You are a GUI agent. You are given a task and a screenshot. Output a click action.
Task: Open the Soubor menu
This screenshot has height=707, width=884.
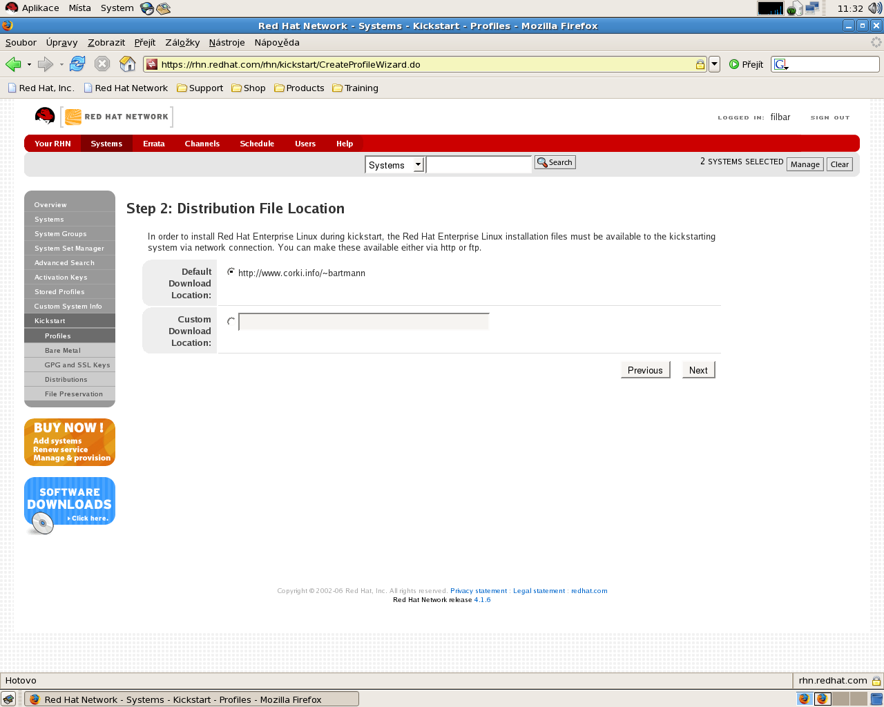coord(21,42)
